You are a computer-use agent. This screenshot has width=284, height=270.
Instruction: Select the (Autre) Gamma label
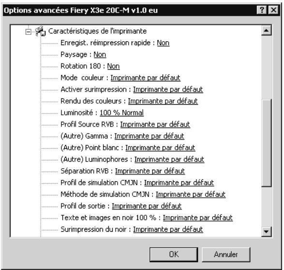[84, 136]
